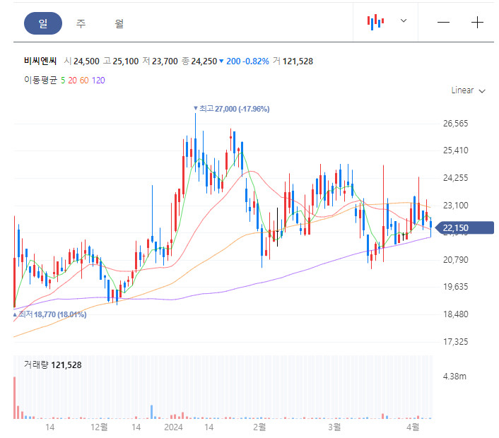Click the 23,100 price axis label
The image size is (499, 438).
click(455, 206)
